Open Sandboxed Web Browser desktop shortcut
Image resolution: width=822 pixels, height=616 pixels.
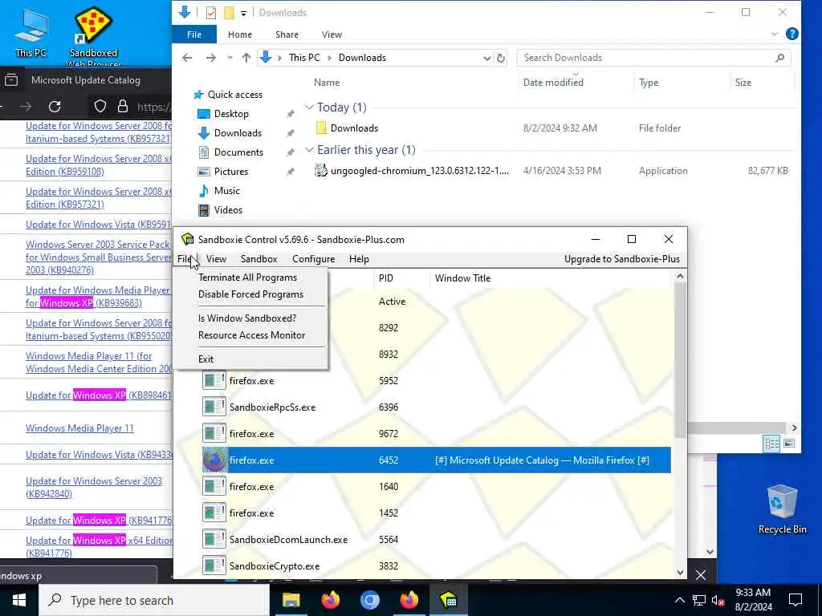[x=93, y=35]
